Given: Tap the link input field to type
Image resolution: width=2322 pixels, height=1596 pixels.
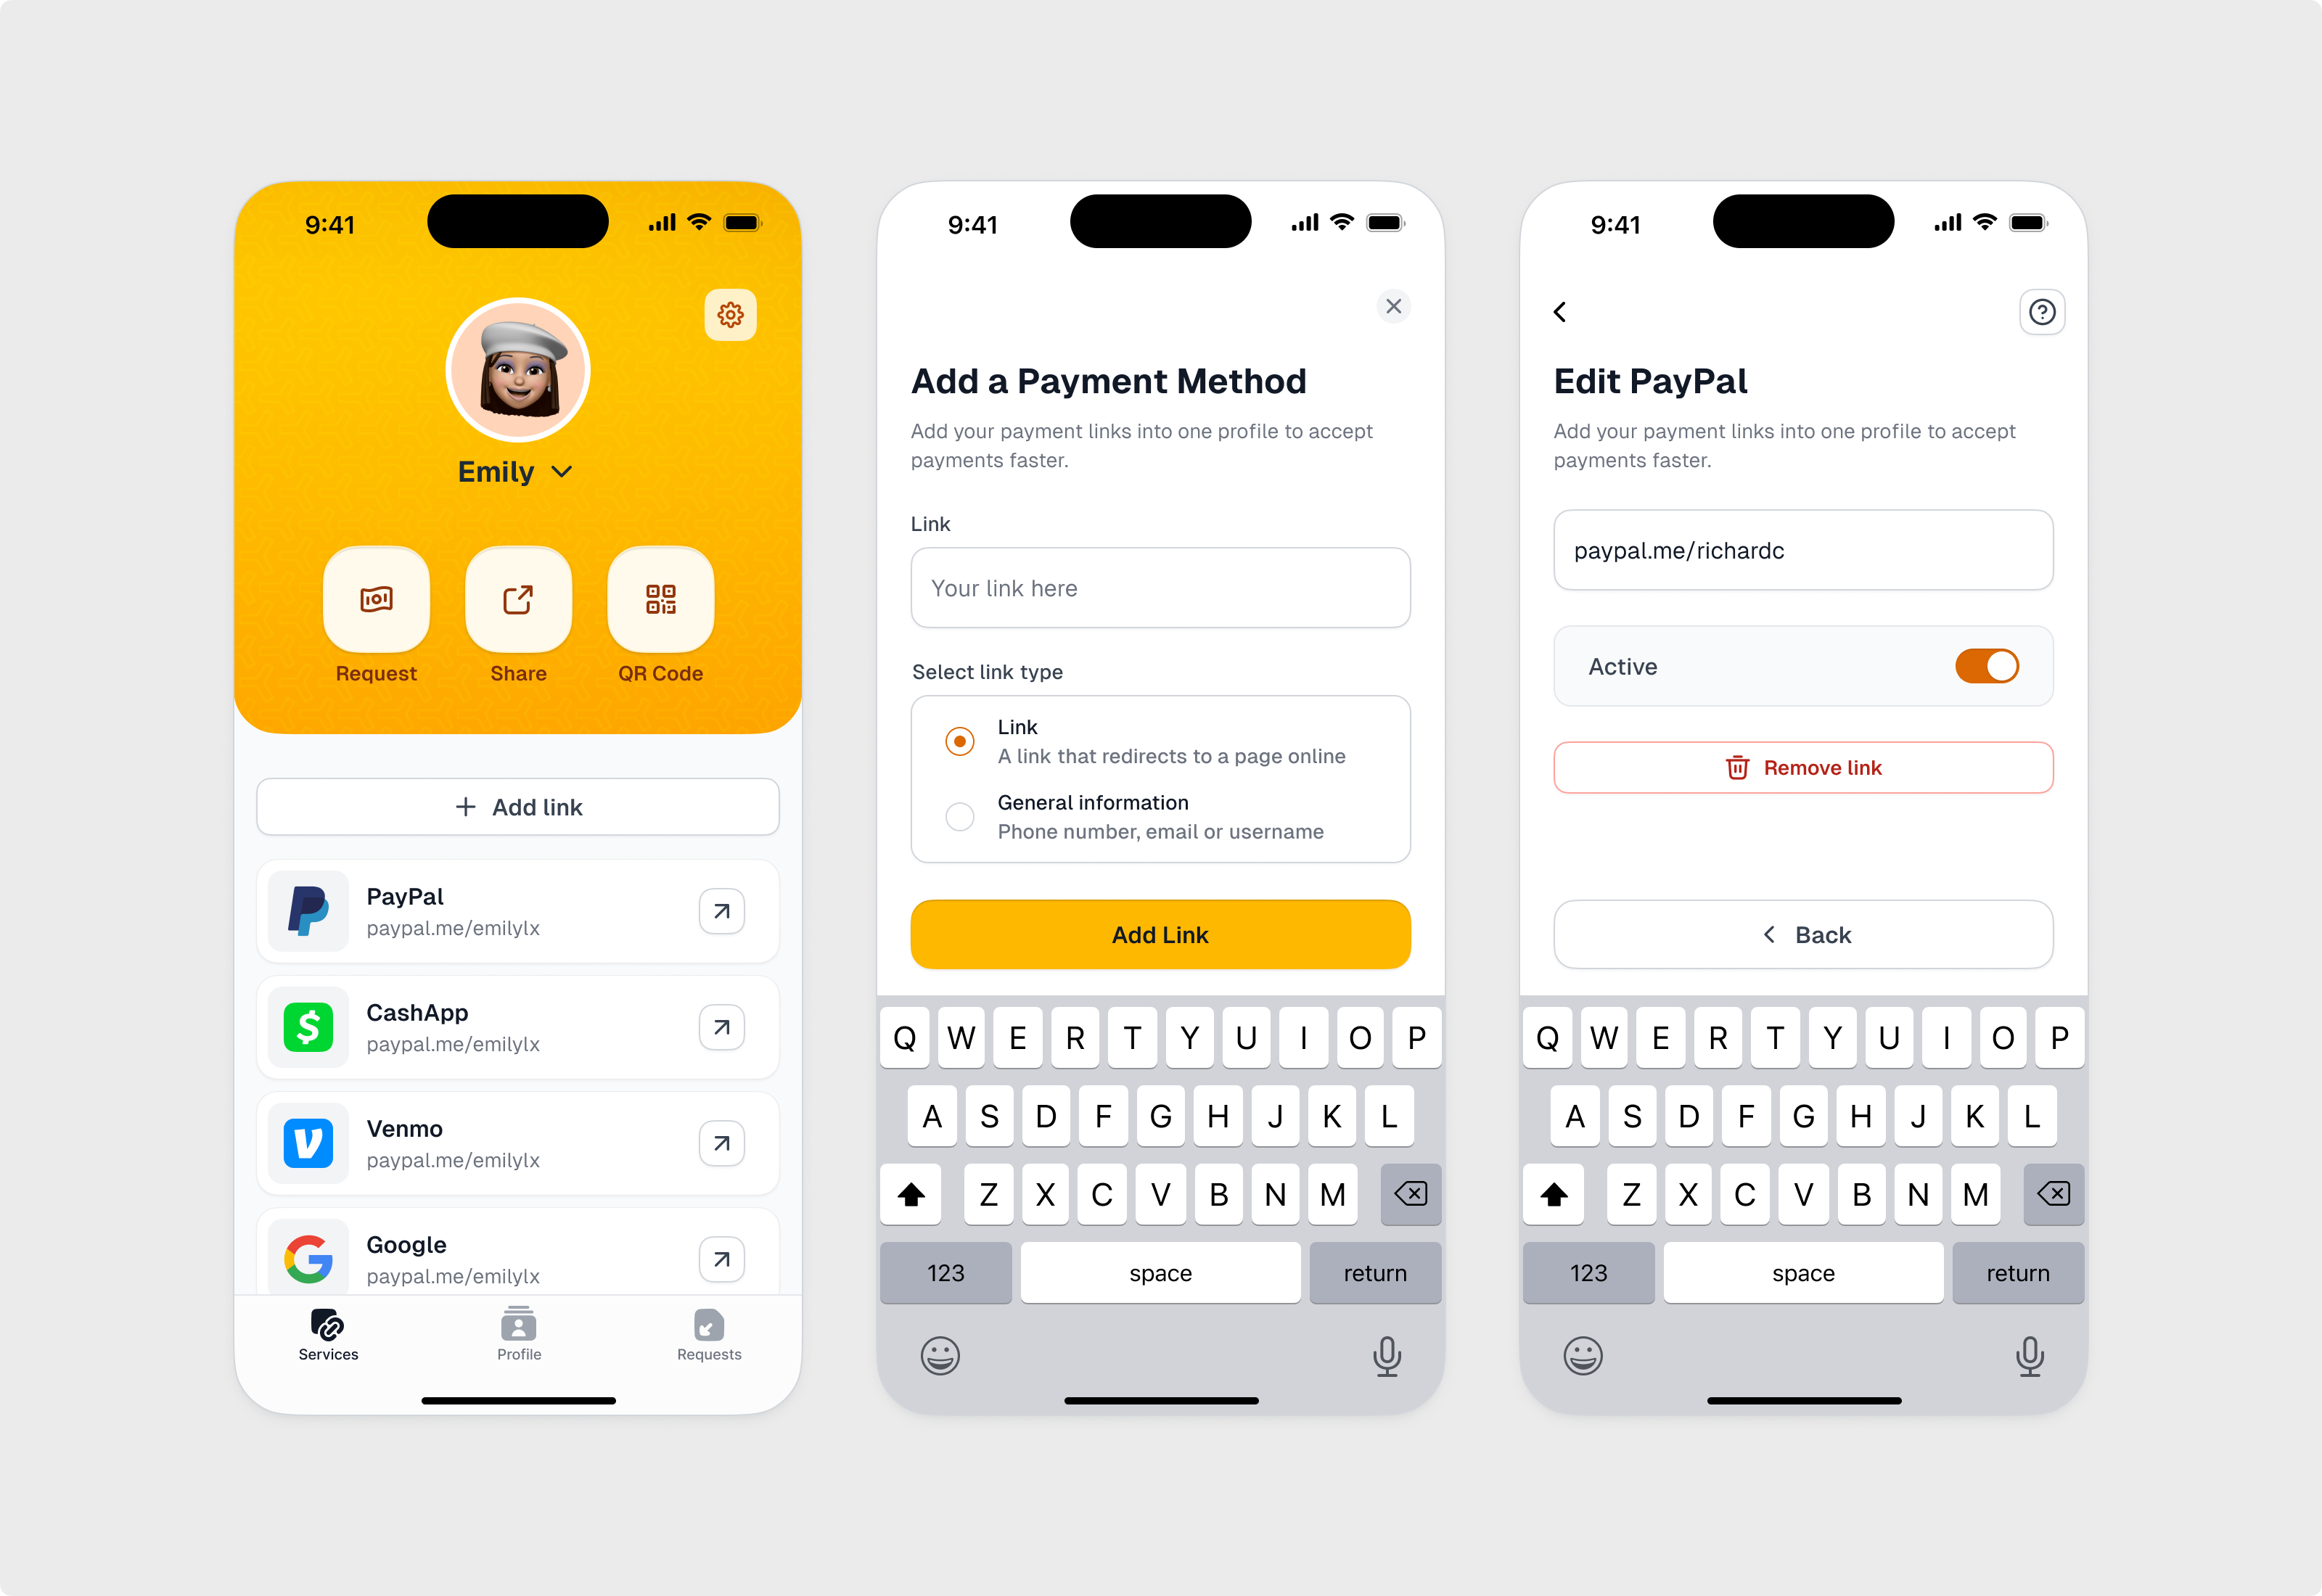Looking at the screenshot, I should (x=1160, y=588).
